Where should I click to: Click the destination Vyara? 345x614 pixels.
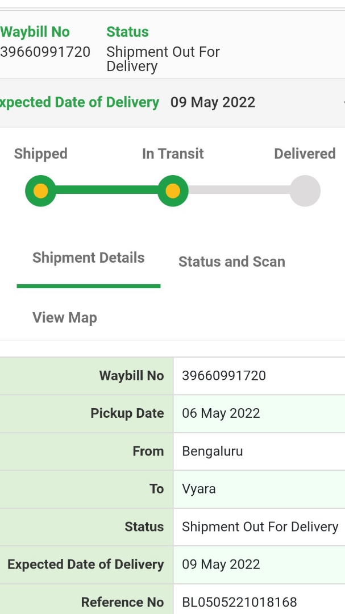point(199,489)
